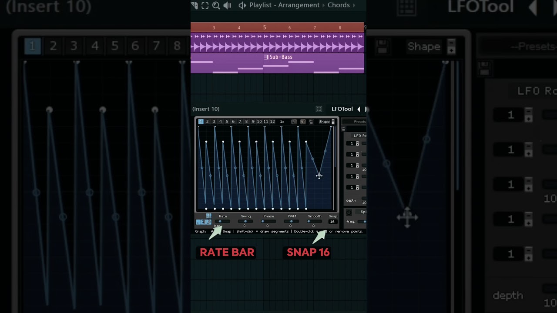This screenshot has height=313, width=557.
Task: Click bar 3 on the playlist timeline
Action: 214,28
